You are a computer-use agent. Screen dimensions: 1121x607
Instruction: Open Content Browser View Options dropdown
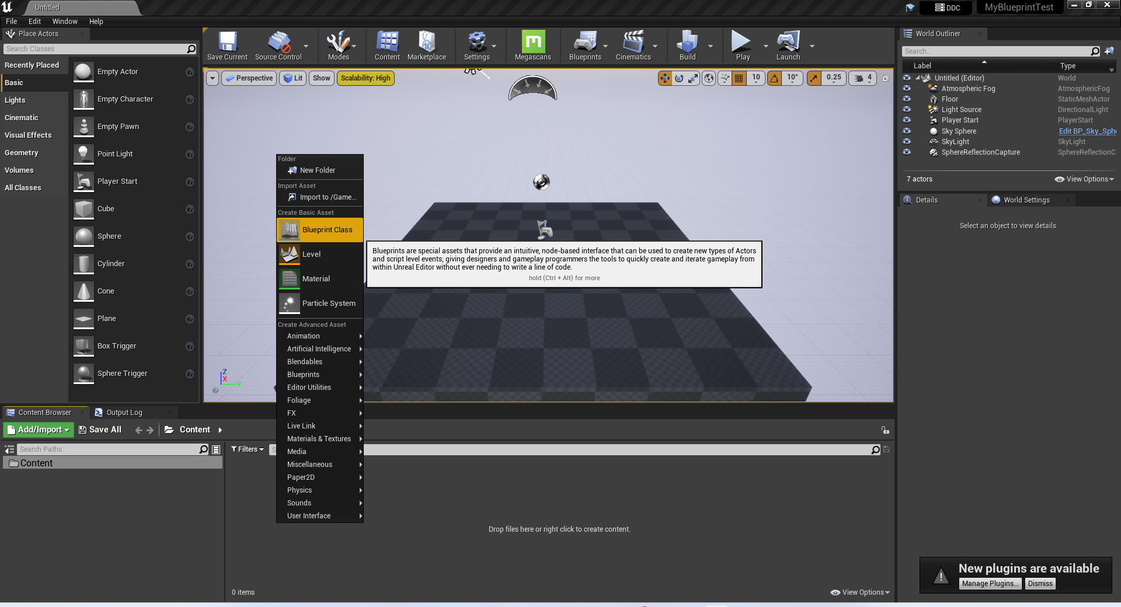[860, 592]
